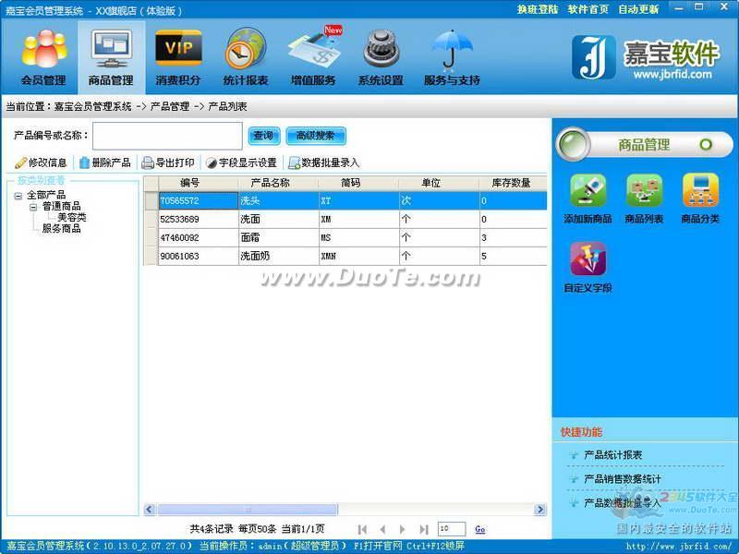Open 产品数据批量导入 quick function
Image resolution: width=739 pixels, height=554 pixels.
pos(622,503)
